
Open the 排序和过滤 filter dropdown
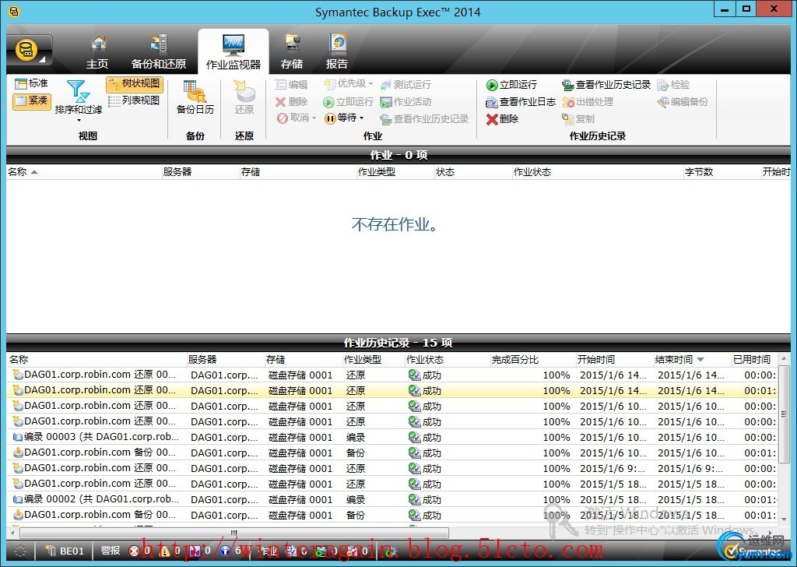pos(79,100)
